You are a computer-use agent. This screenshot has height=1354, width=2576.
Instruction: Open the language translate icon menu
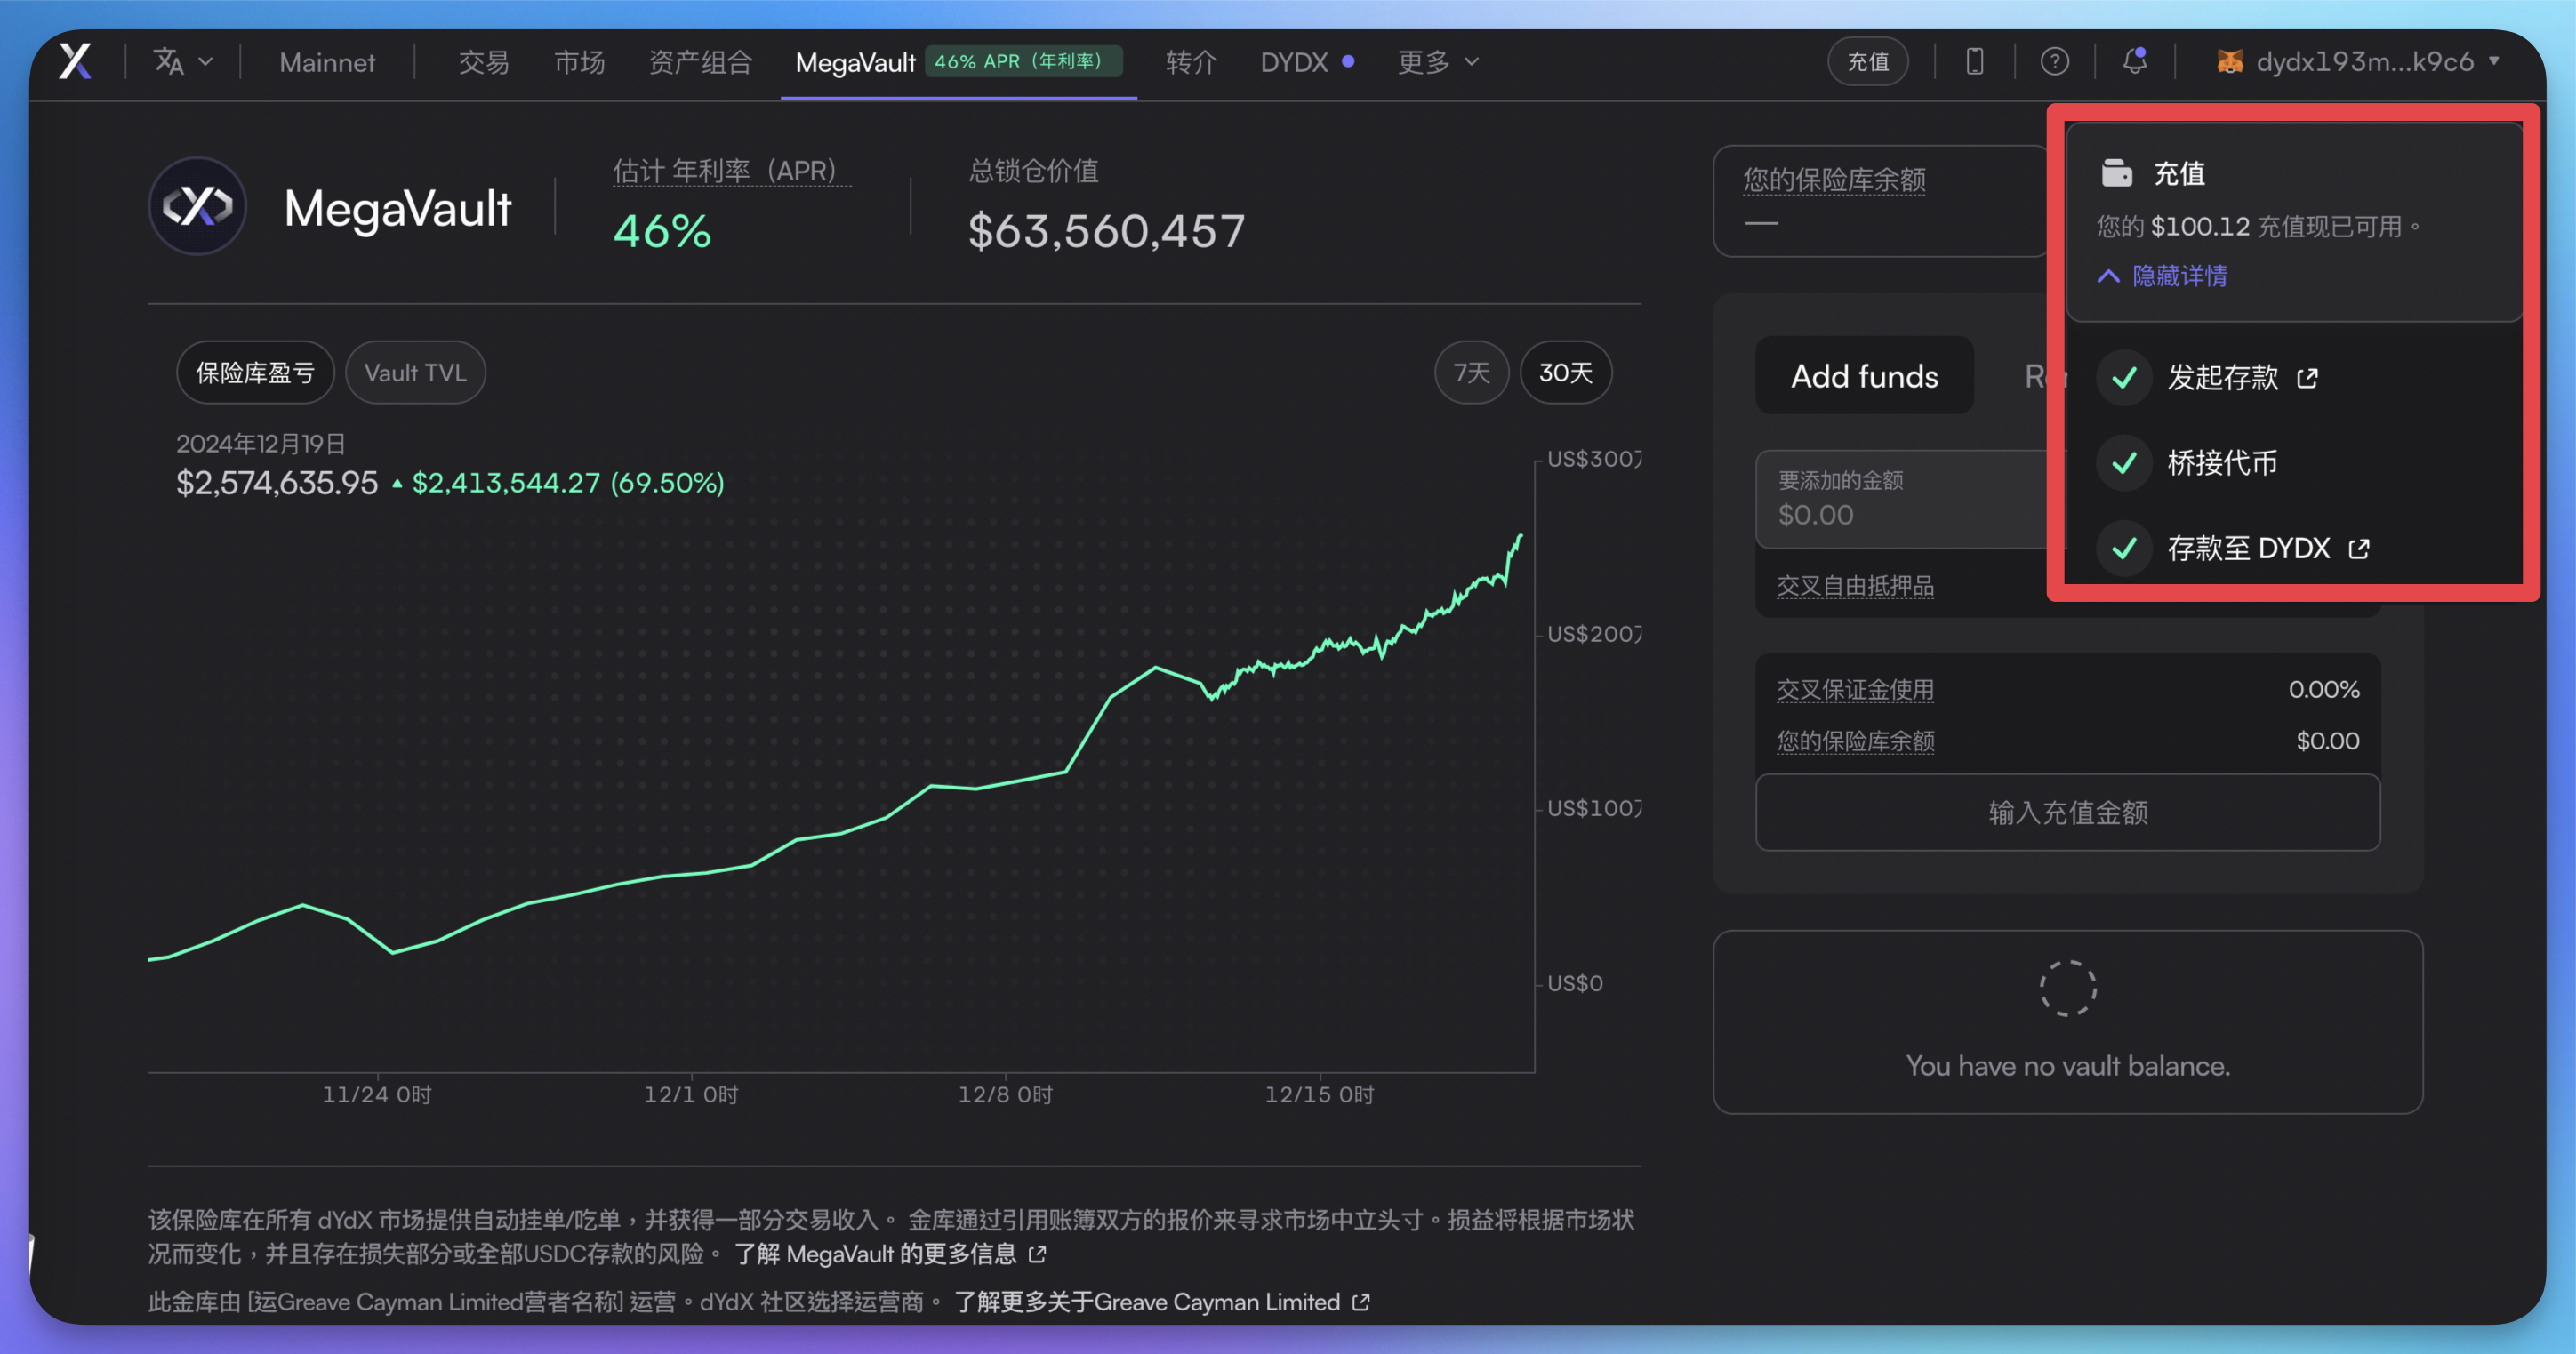[x=182, y=61]
